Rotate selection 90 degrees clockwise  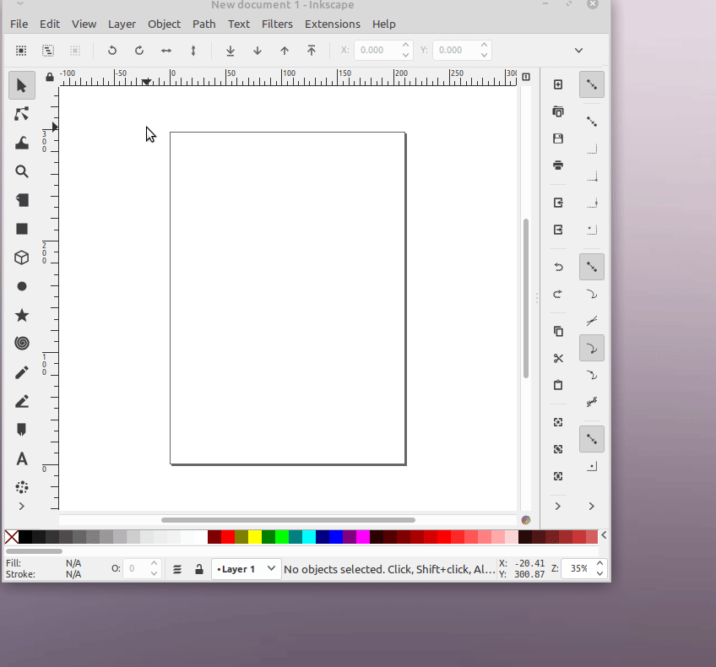pos(139,51)
